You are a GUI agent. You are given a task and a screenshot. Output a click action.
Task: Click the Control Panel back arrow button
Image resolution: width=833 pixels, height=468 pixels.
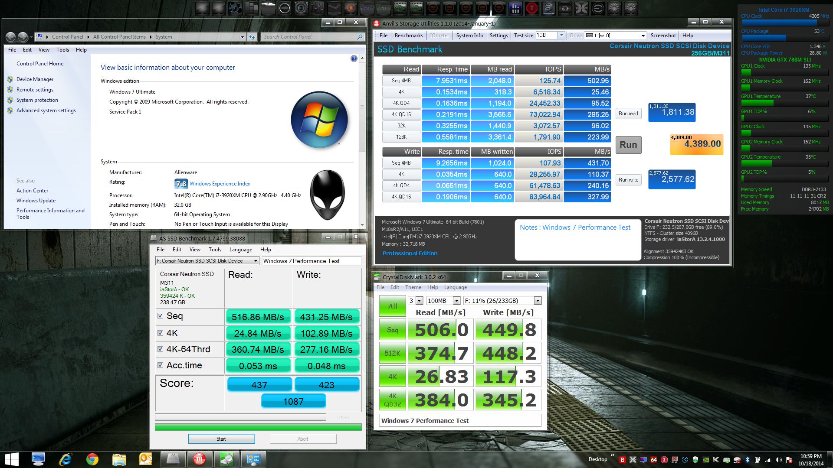click(x=11, y=37)
